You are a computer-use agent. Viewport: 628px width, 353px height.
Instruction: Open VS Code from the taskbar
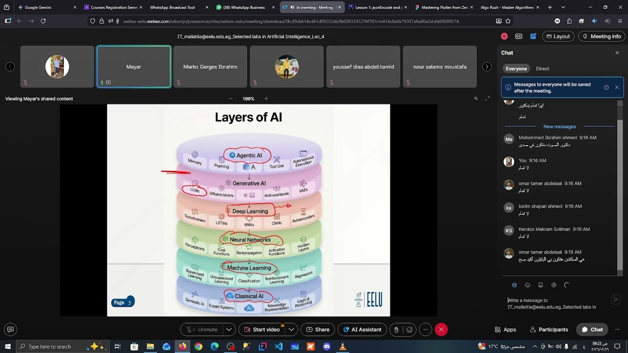(x=279, y=347)
